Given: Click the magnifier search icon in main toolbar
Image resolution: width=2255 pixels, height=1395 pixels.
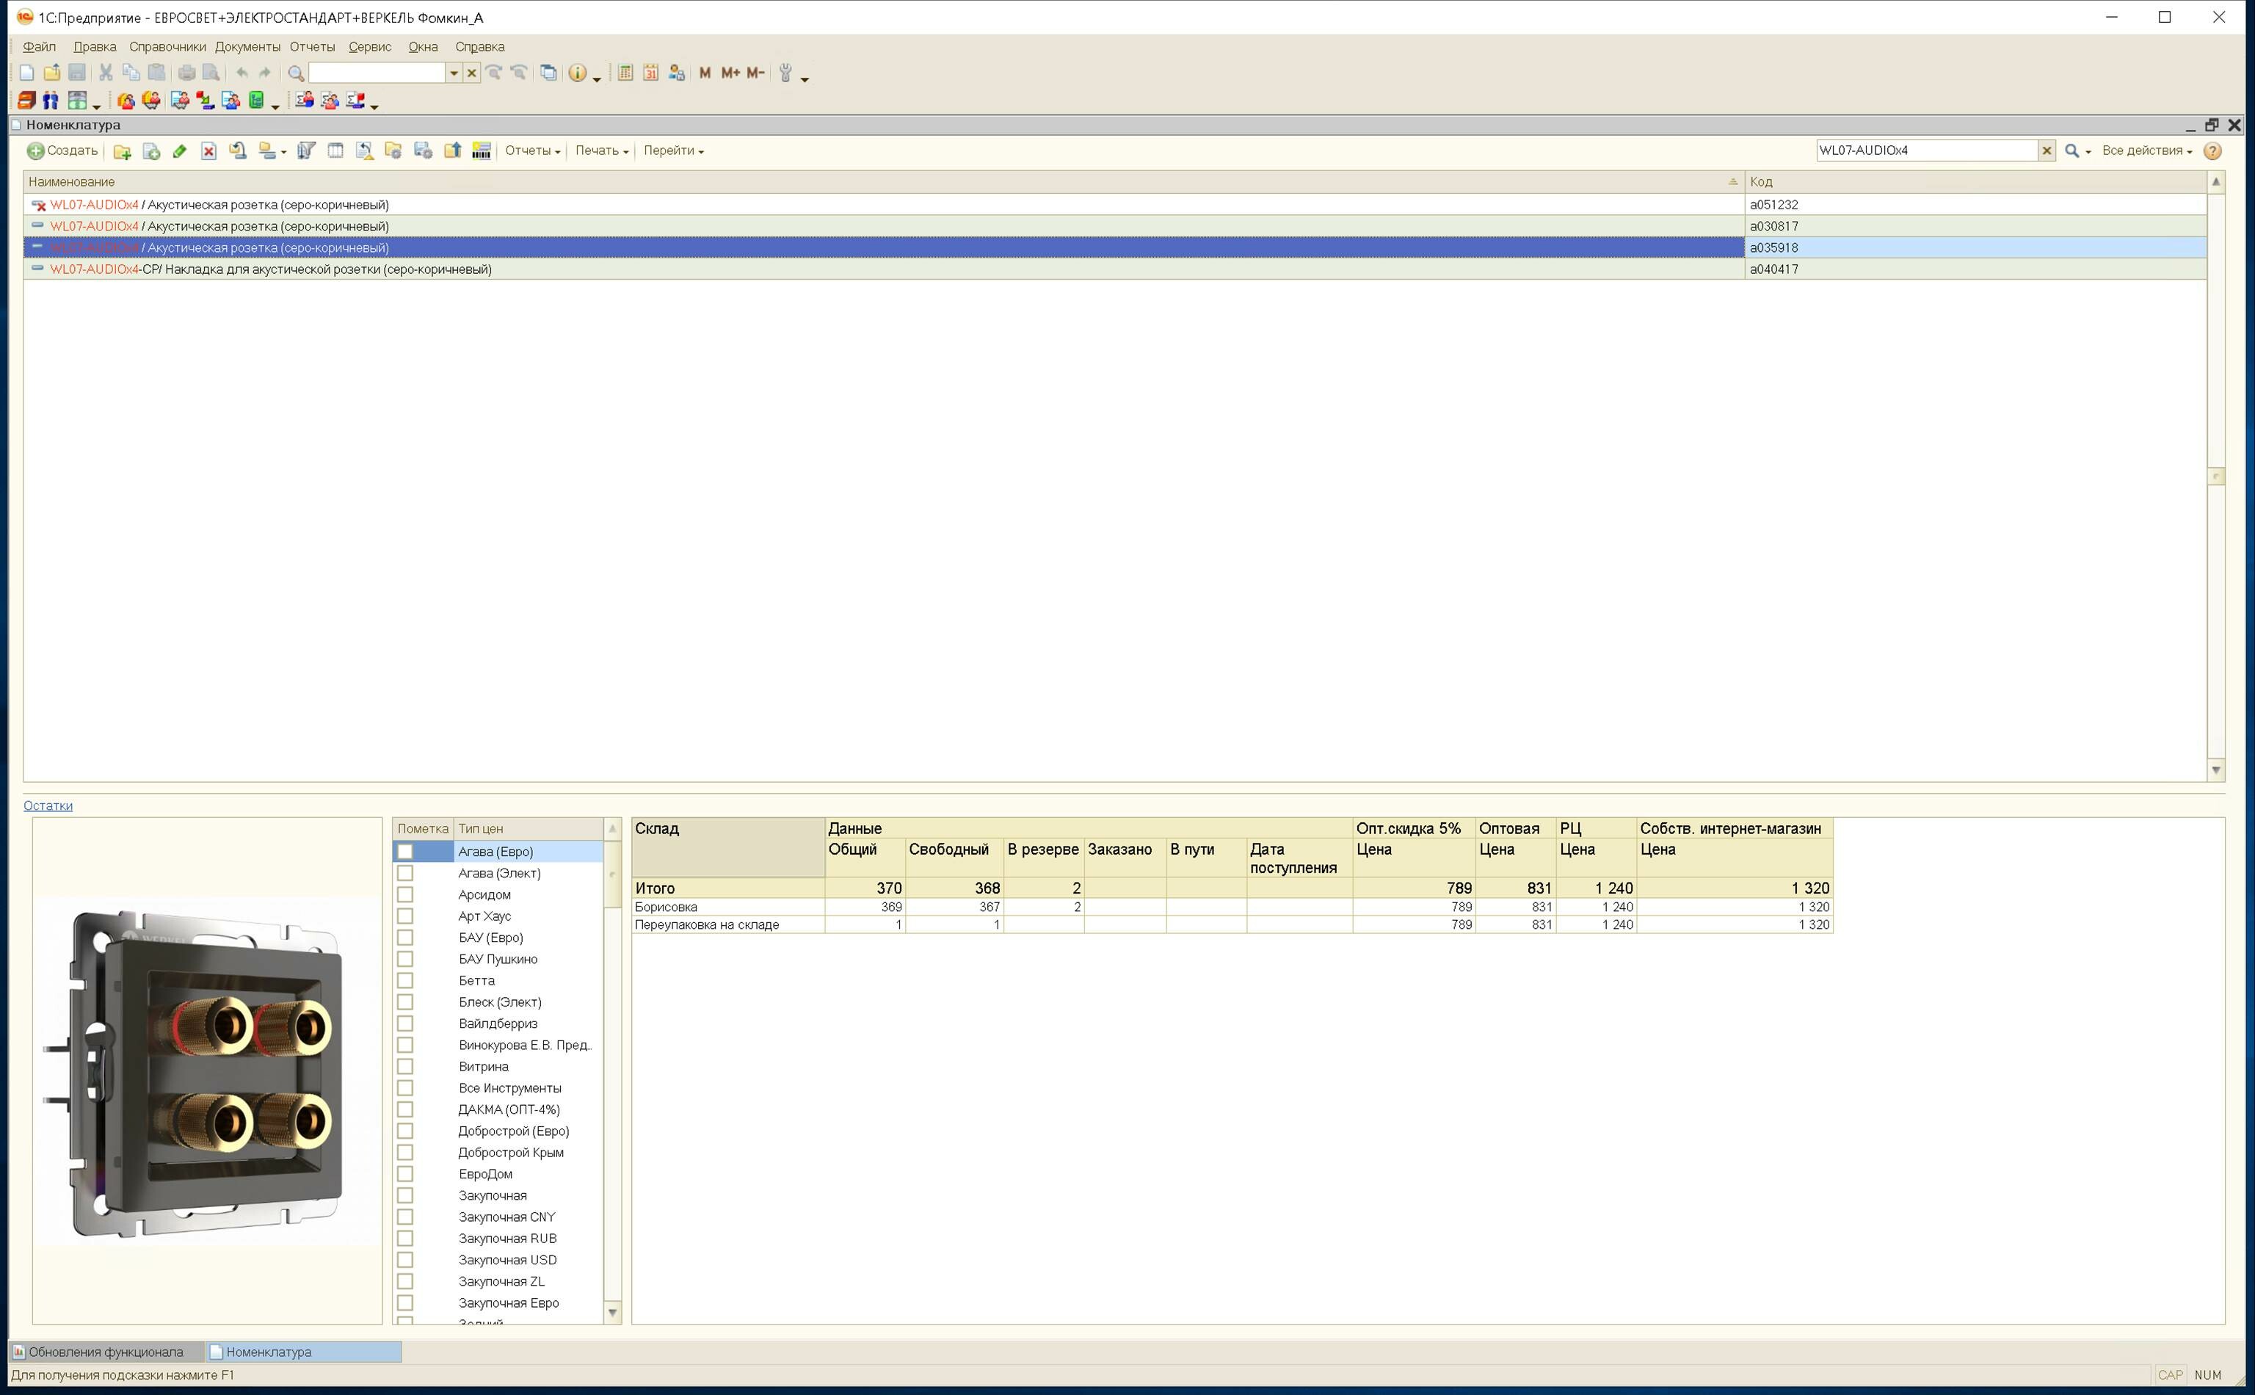Looking at the screenshot, I should pos(296,73).
